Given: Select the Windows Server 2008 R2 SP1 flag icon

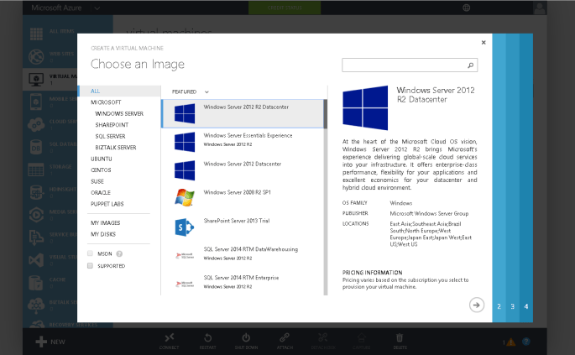Looking at the screenshot, I should 185,198.
